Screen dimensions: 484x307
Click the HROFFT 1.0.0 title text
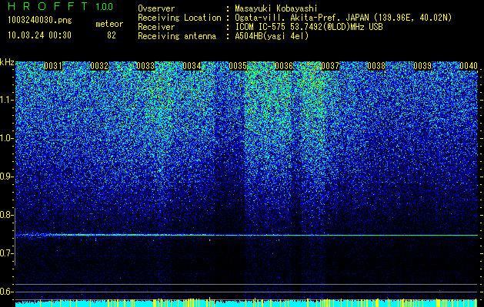(61, 6)
